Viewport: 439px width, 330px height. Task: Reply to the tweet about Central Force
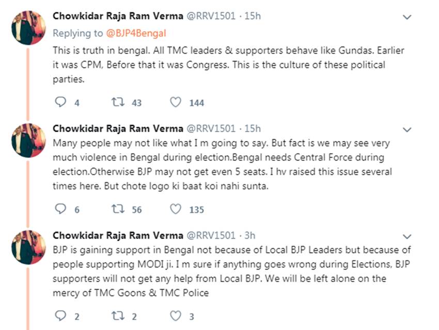pos(61,209)
